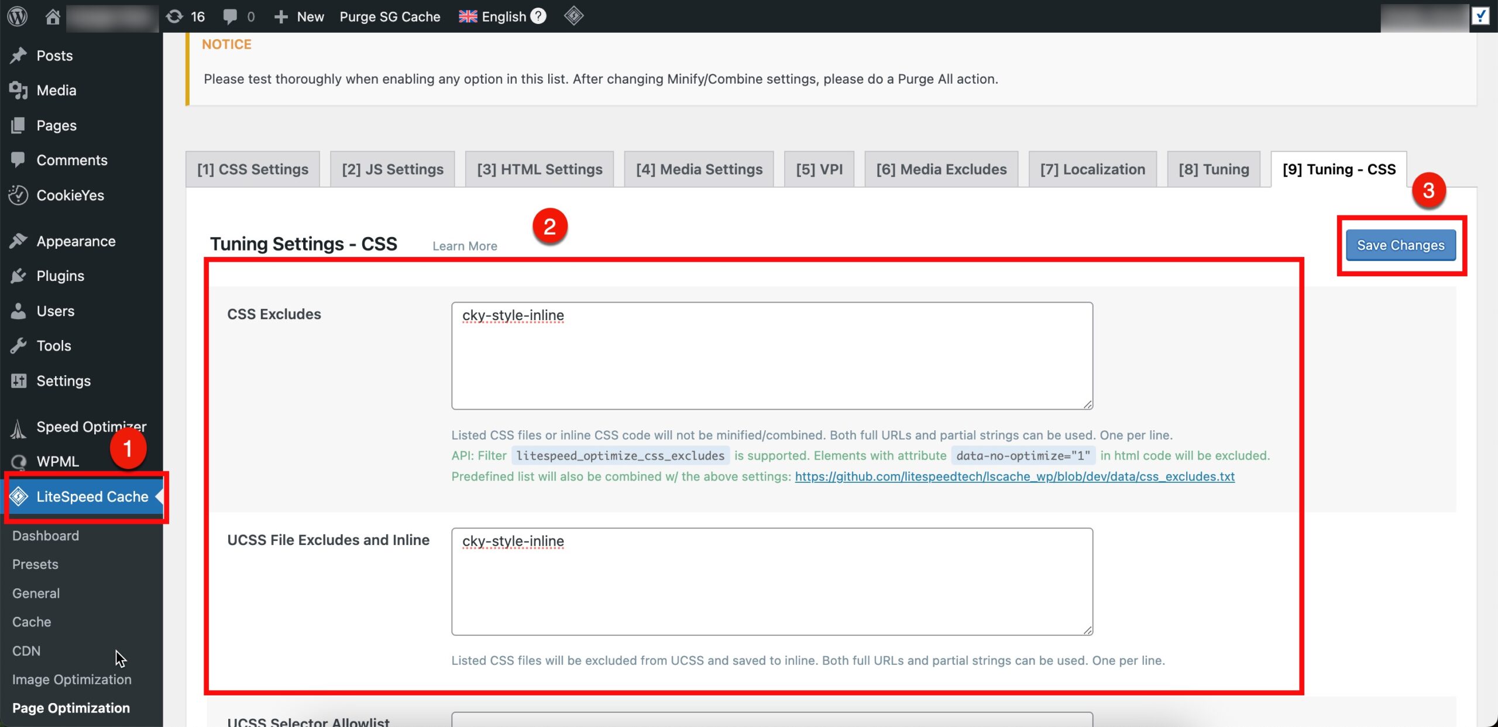Screen dimensions: 1498x727
Task: Grab the CSS Excludes textarea resize handle
Action: pyautogui.click(x=1087, y=404)
